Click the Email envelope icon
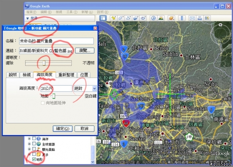The width and height of the screenshot is (233, 167). pos(192,18)
